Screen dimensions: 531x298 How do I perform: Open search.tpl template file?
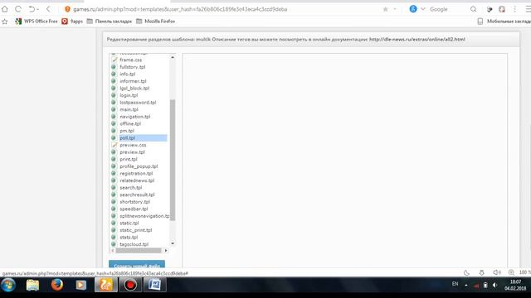coord(131,188)
